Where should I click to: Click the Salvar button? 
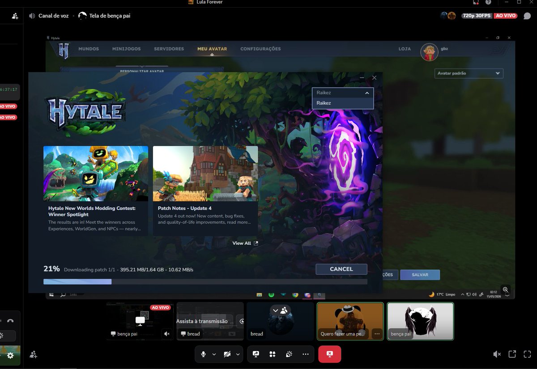420,275
